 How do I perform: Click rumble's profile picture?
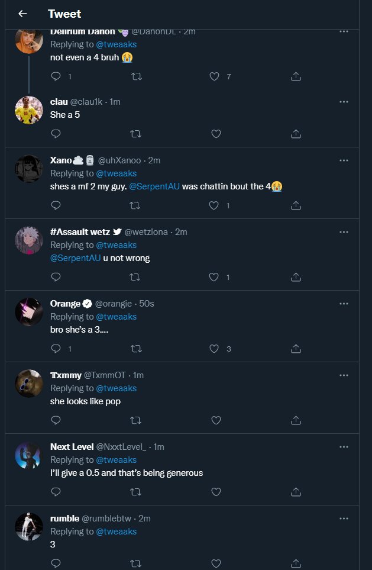click(29, 527)
